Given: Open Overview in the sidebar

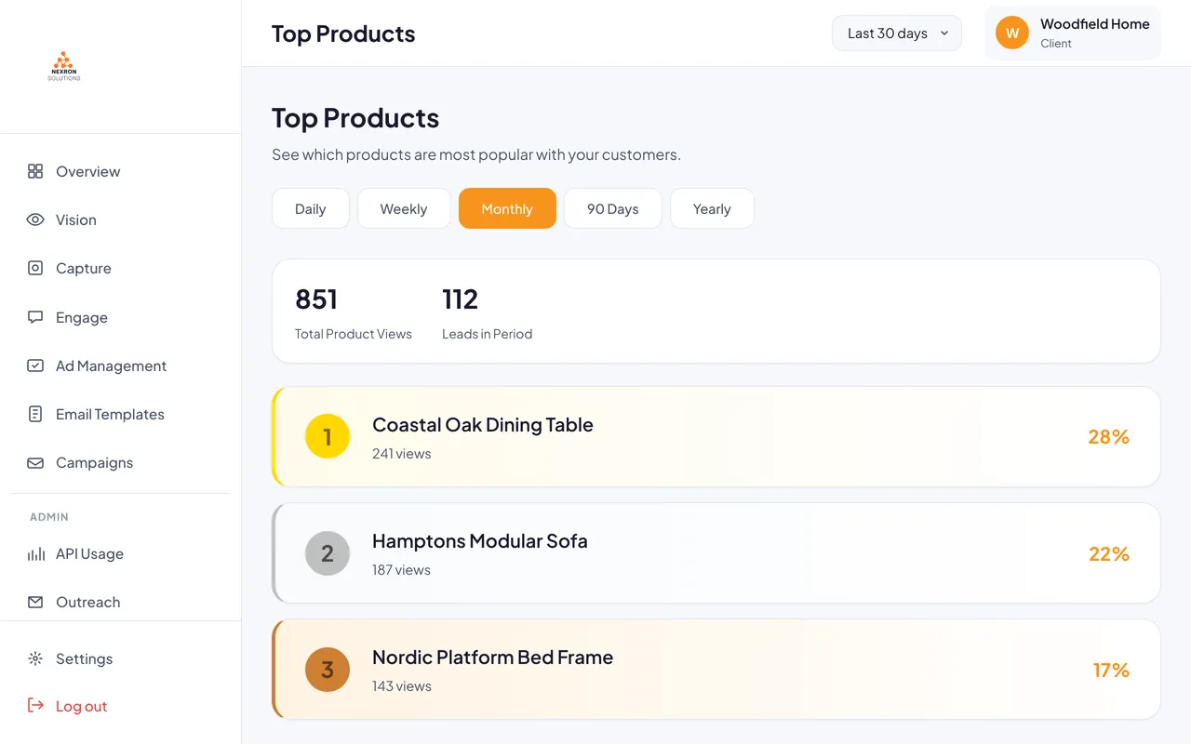Looking at the screenshot, I should tap(121, 171).
